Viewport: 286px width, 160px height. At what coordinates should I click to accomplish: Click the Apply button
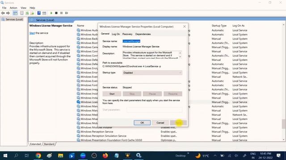coord(178,123)
